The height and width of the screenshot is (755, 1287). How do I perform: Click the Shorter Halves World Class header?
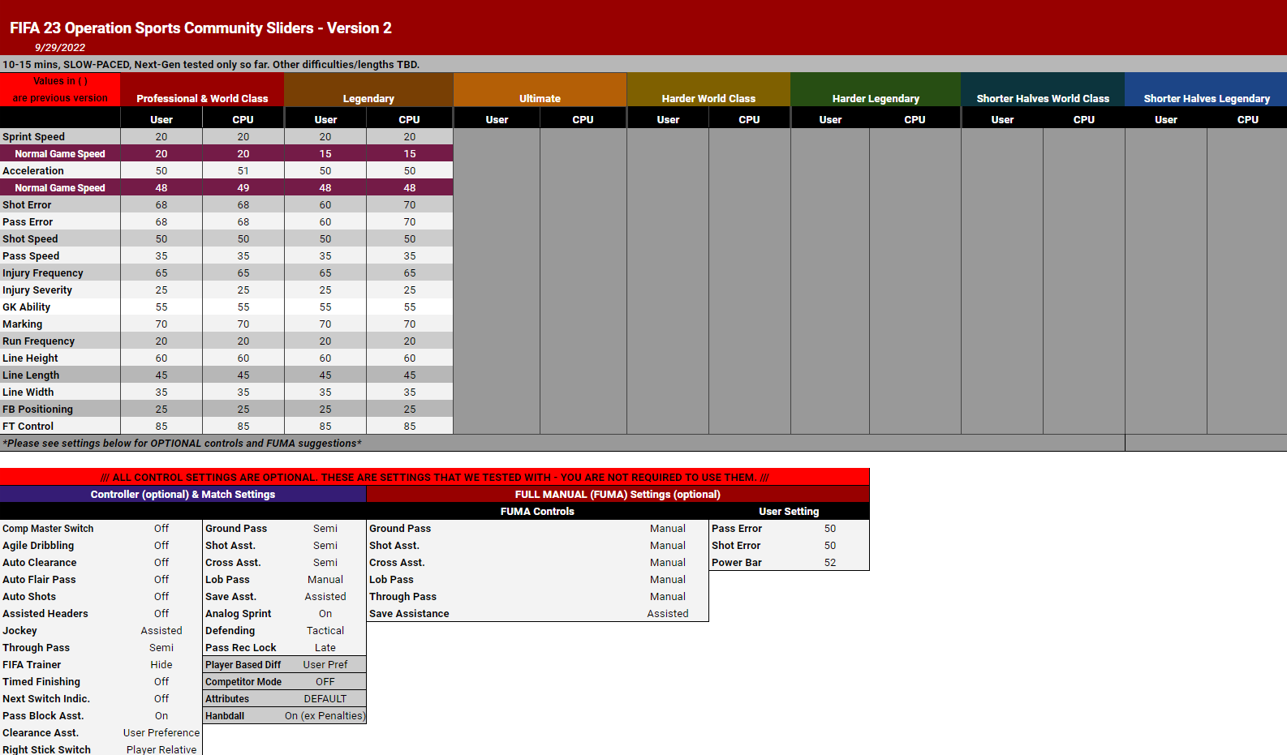pyautogui.click(x=1043, y=98)
